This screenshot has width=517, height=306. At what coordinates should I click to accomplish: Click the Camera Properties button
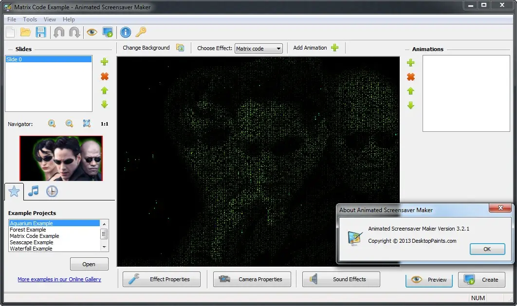pyautogui.click(x=252, y=279)
